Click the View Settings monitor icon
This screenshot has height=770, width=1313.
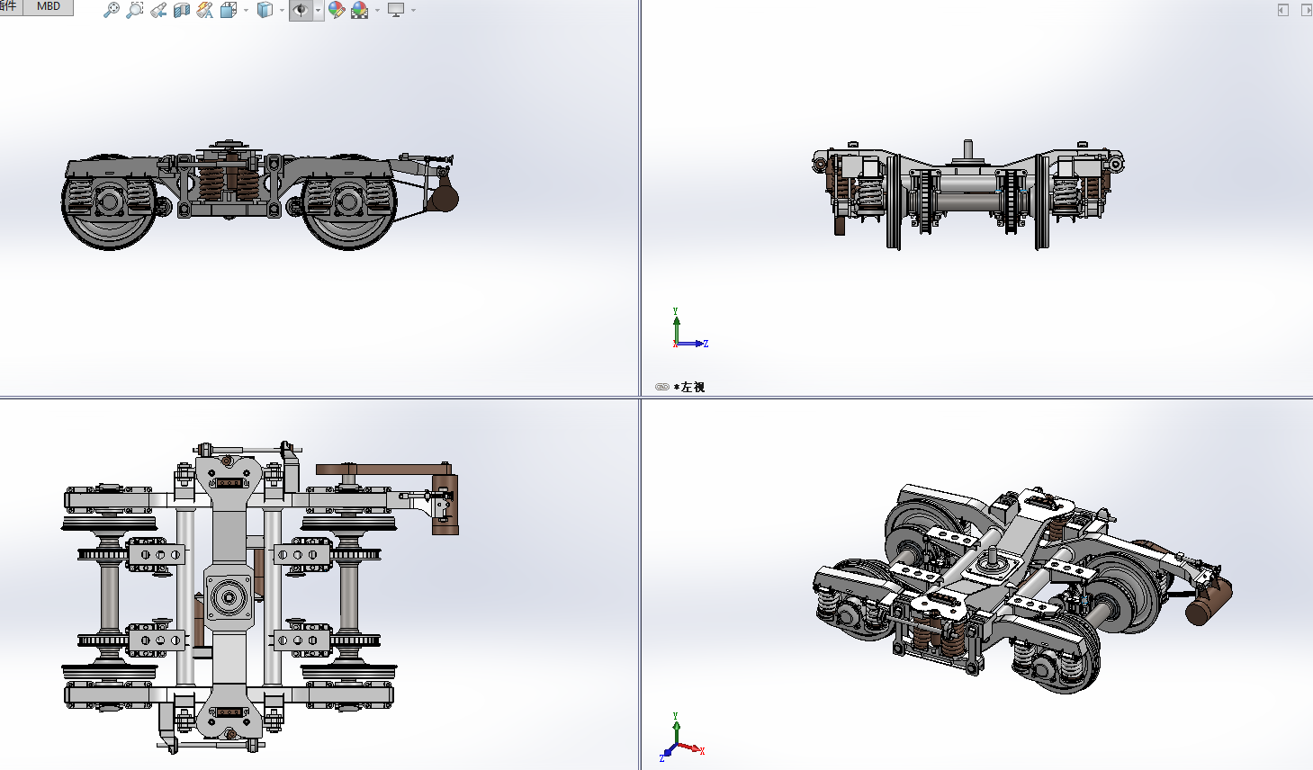(x=396, y=10)
